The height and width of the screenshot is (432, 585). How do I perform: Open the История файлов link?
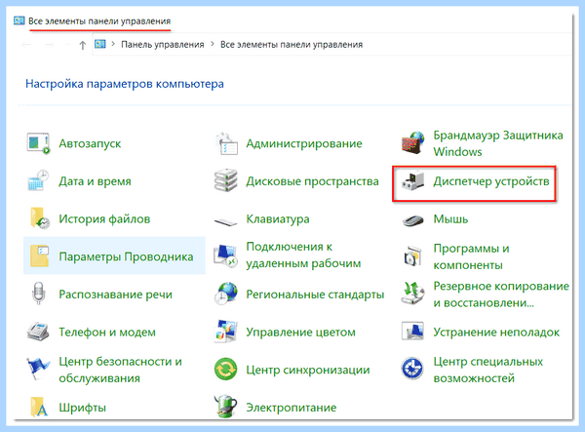point(104,219)
